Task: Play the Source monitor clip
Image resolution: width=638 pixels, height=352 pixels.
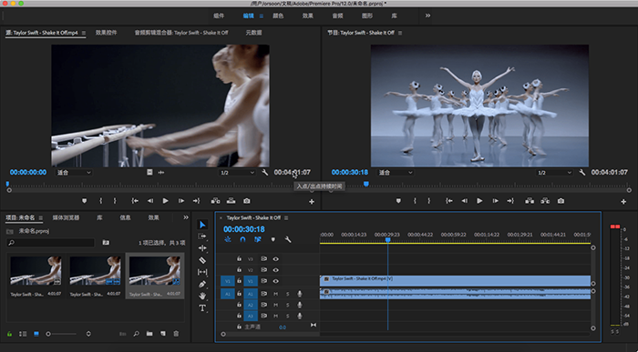Action: click(x=165, y=201)
